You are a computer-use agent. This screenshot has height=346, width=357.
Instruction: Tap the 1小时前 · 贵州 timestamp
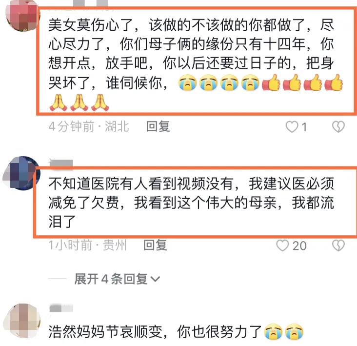pos(87,245)
